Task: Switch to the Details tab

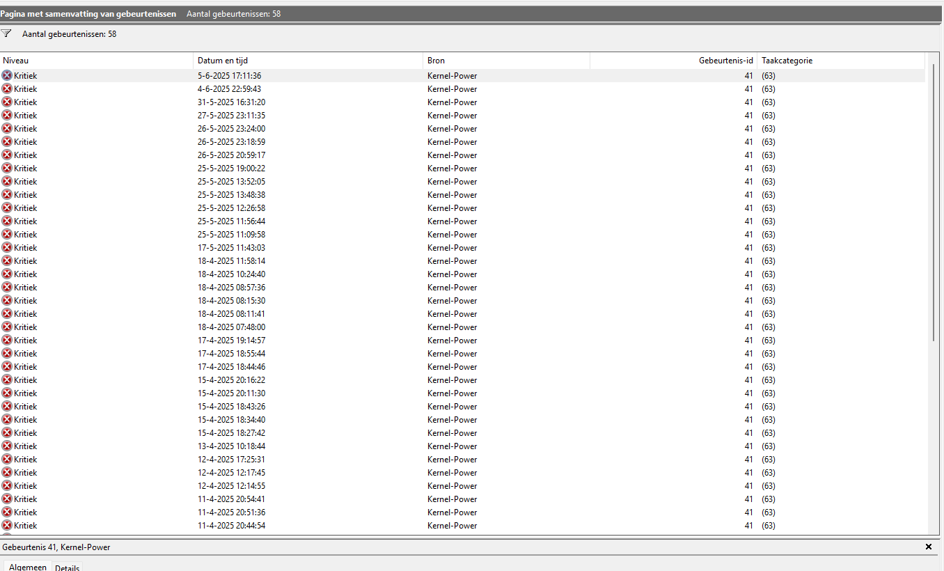Action: click(x=68, y=568)
